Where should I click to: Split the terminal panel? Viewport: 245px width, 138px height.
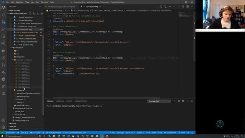(x=179, y=101)
